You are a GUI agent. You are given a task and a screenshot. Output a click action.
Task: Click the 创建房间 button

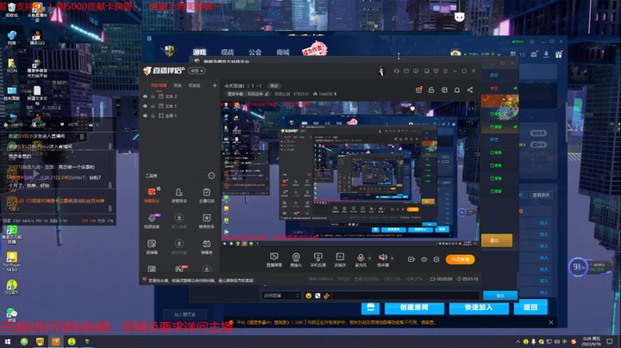coord(414,308)
